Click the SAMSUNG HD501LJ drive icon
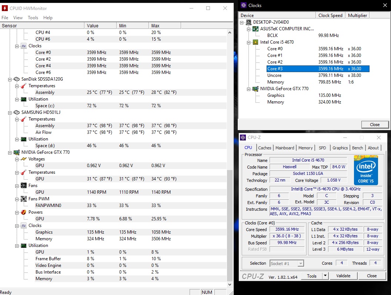The width and height of the screenshot is (391, 295). (17, 112)
